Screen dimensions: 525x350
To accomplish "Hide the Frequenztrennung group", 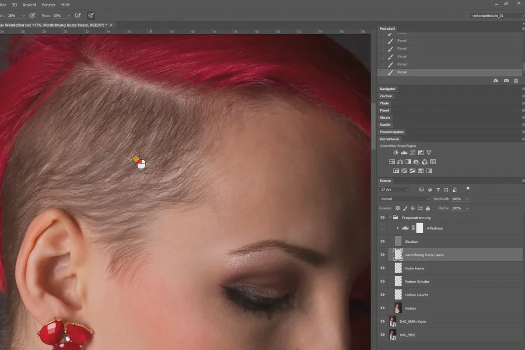I will (383, 217).
